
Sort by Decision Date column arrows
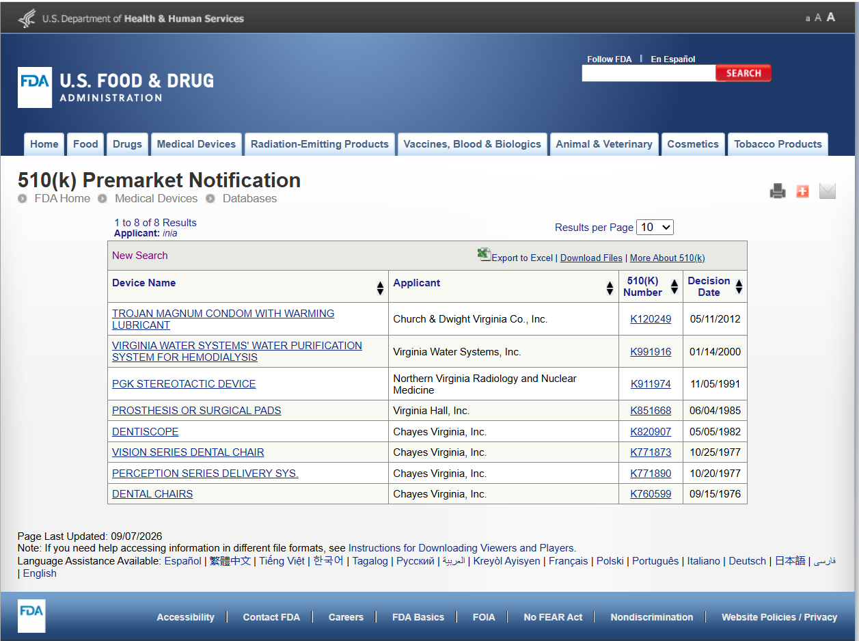(x=738, y=287)
